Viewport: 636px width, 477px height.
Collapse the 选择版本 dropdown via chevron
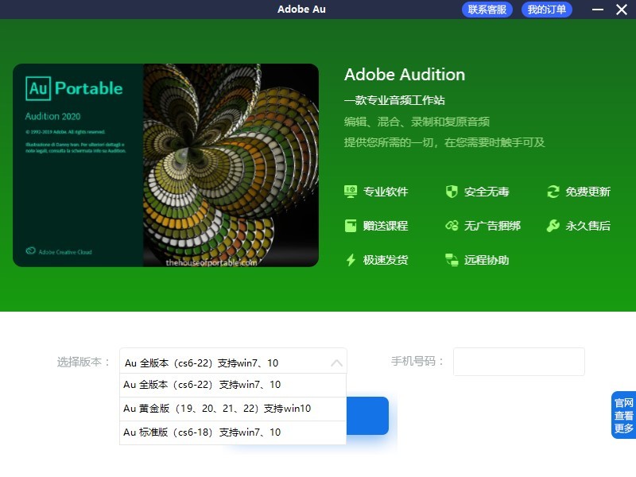tap(336, 363)
